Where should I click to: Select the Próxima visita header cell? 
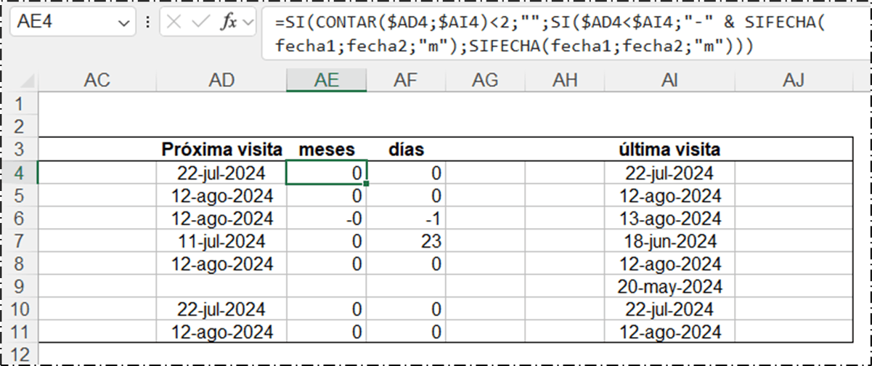pyautogui.click(x=221, y=150)
